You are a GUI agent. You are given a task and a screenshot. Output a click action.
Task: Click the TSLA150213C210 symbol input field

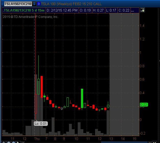pyautogui.click(x=18, y=4)
